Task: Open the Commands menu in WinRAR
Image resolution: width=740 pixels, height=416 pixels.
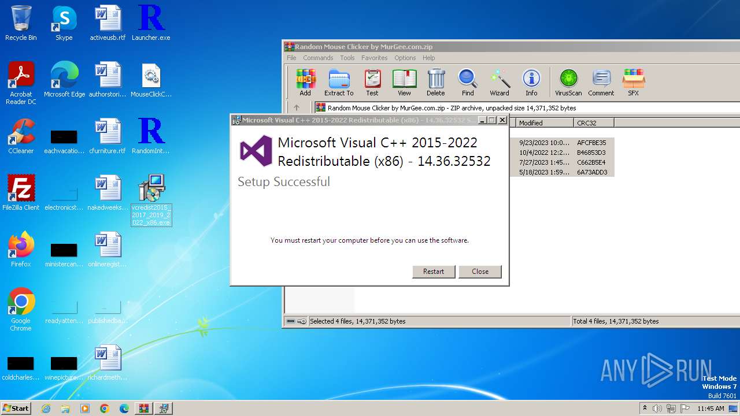Action: tap(318, 58)
